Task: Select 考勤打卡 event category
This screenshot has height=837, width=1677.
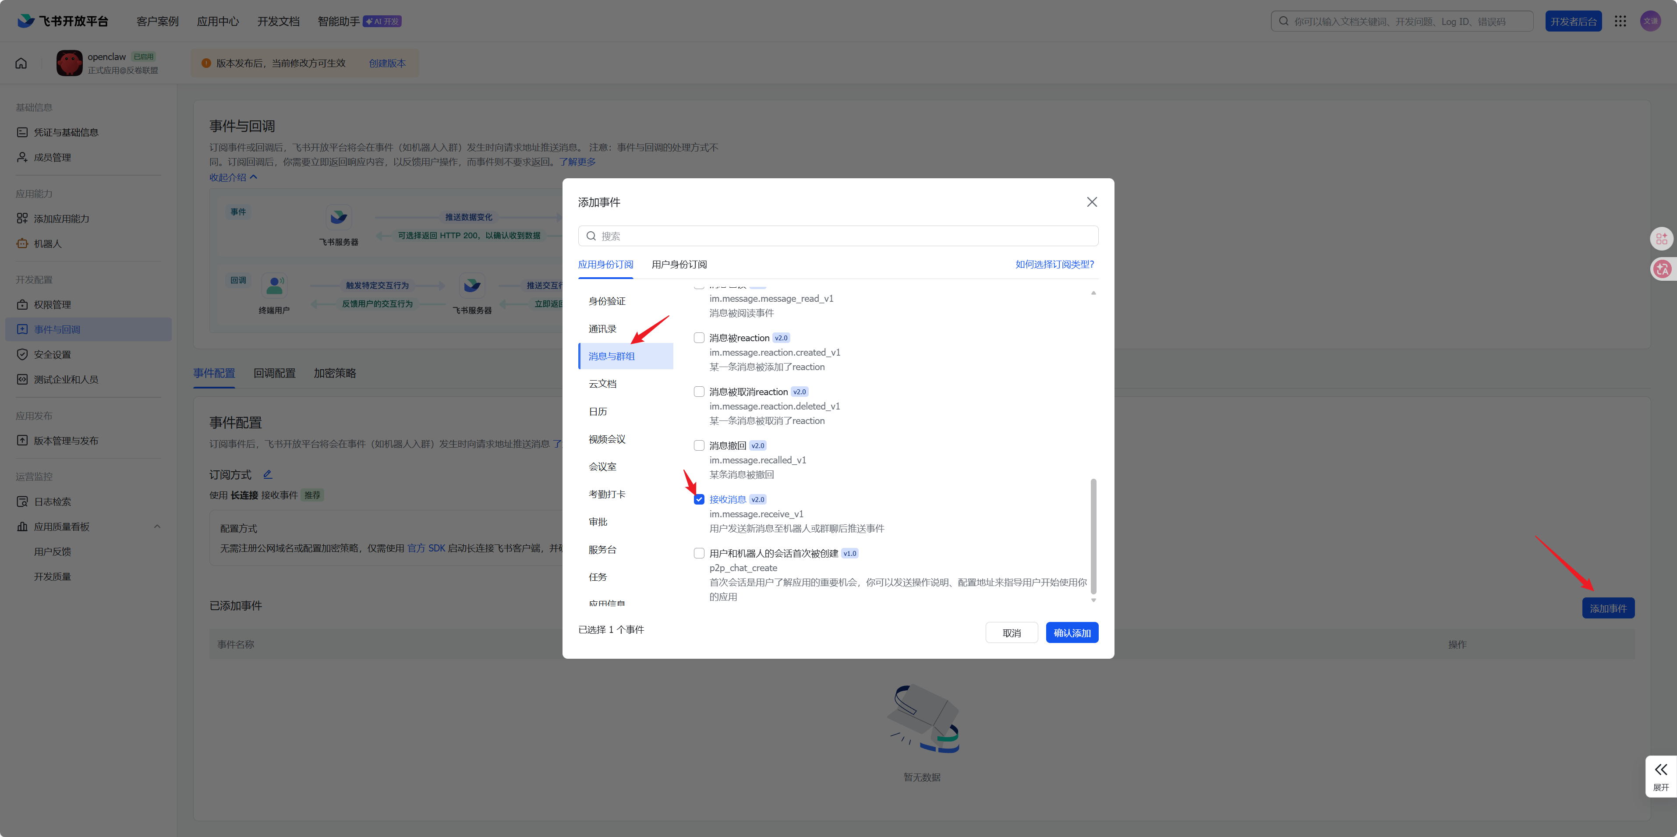Action: [626, 494]
